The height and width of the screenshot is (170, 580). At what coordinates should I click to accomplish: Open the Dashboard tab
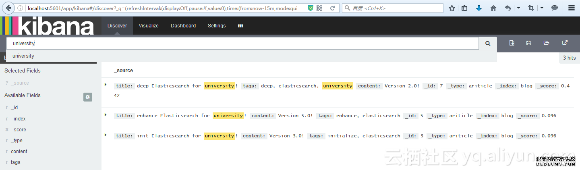[183, 26]
